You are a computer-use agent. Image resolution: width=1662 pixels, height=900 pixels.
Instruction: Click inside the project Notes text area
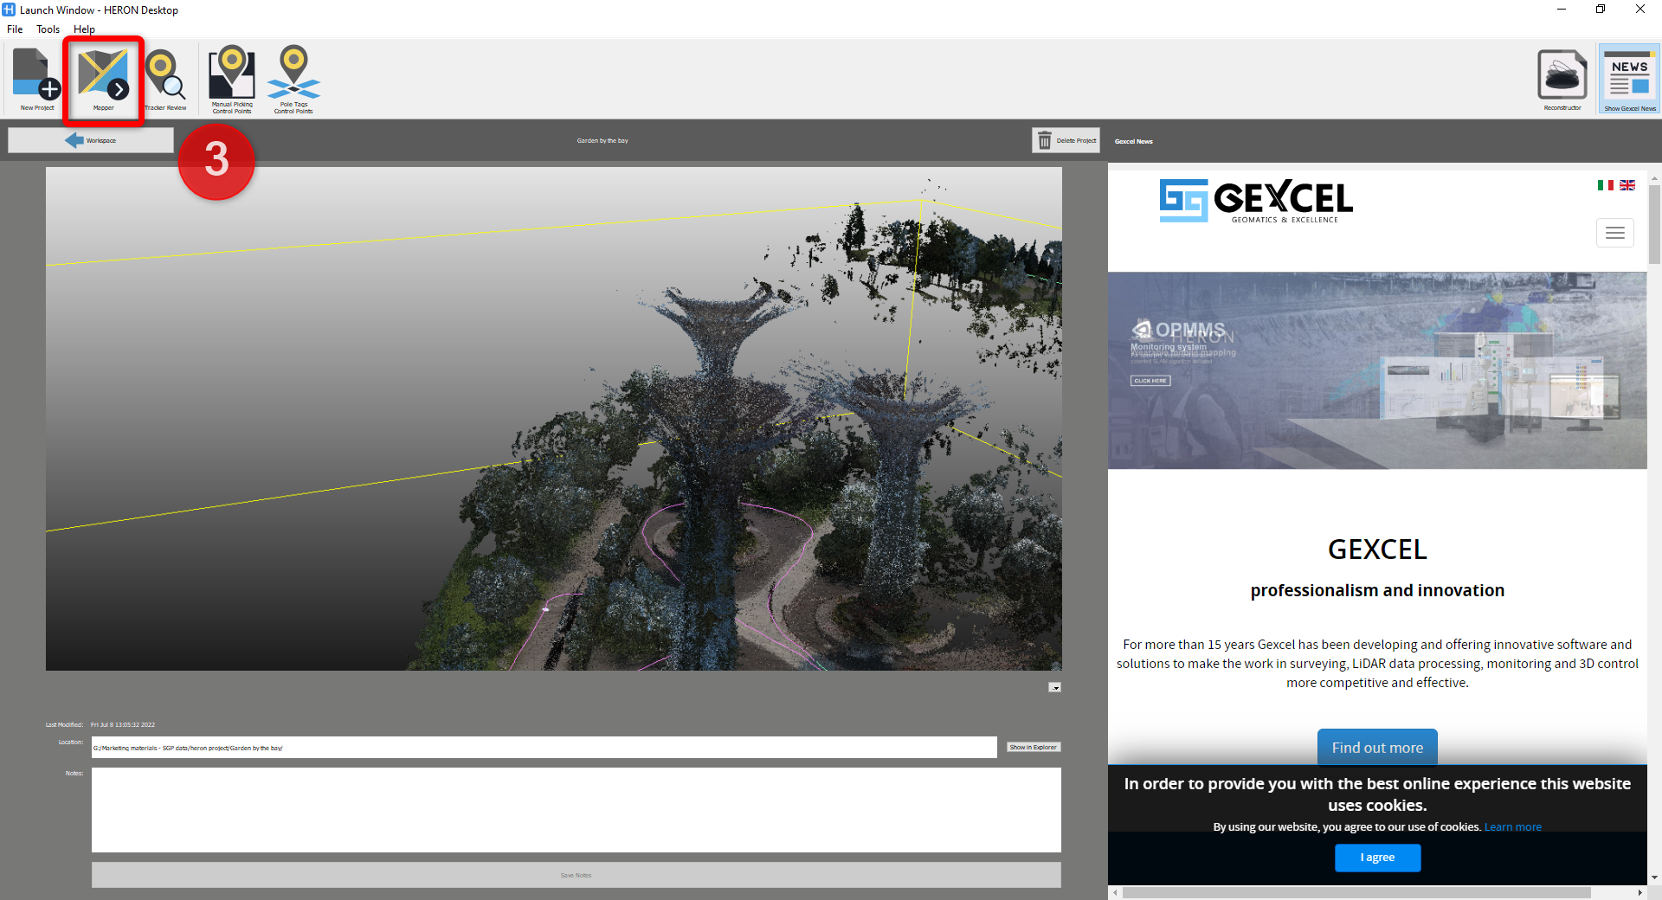click(x=576, y=810)
